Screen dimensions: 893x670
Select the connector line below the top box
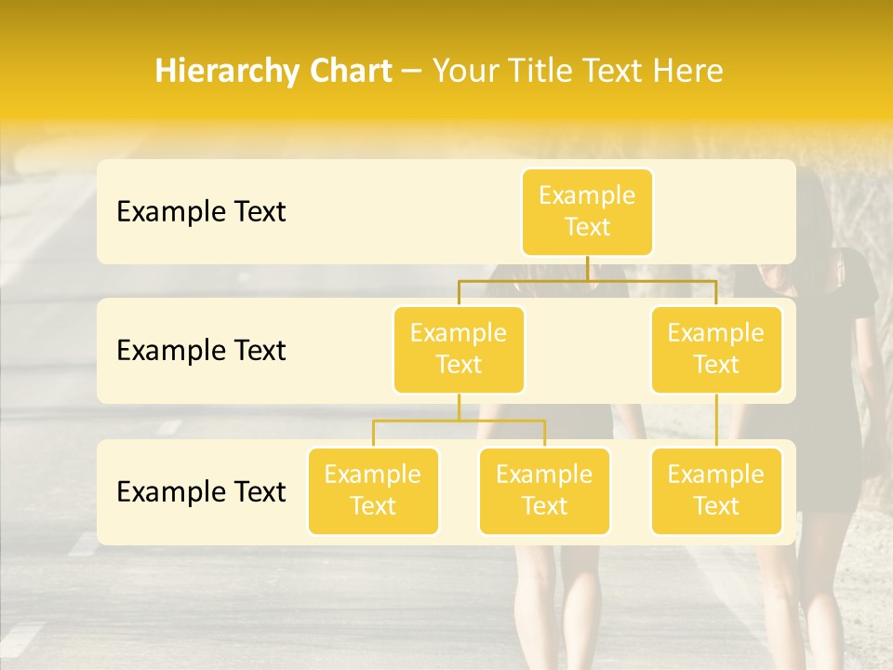[x=587, y=268]
